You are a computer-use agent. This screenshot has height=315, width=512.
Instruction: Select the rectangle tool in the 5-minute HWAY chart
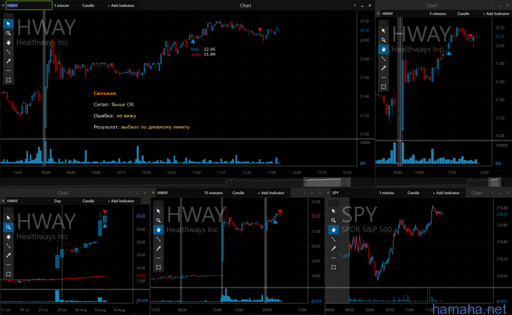click(383, 87)
